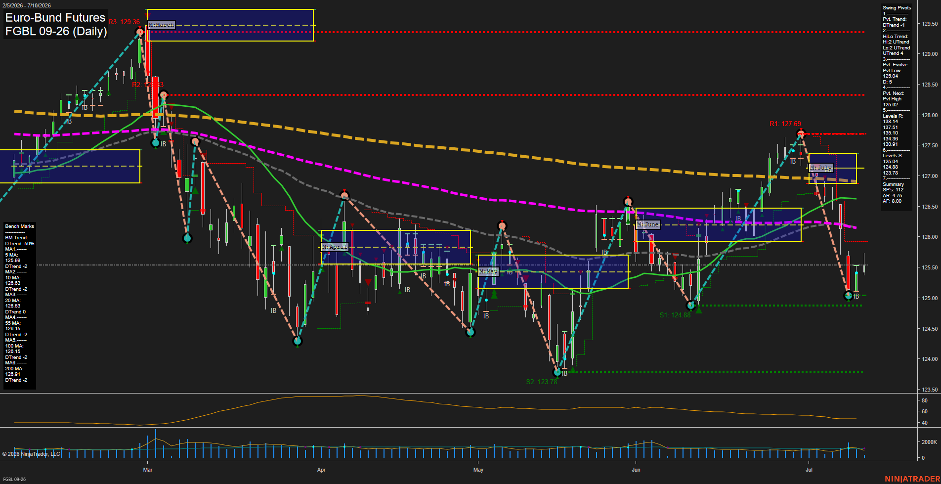Image resolution: width=941 pixels, height=484 pixels.
Task: Click the swing pivot low marker at S1 124.88
Action: pyautogui.click(x=691, y=306)
